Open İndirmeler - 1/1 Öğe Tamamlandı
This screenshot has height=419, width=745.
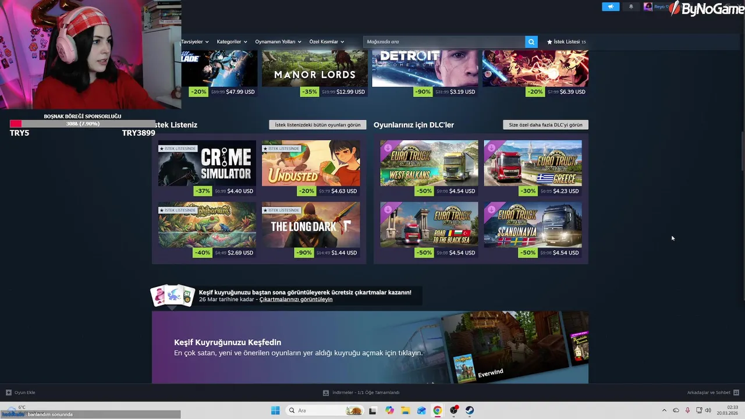[x=361, y=392]
